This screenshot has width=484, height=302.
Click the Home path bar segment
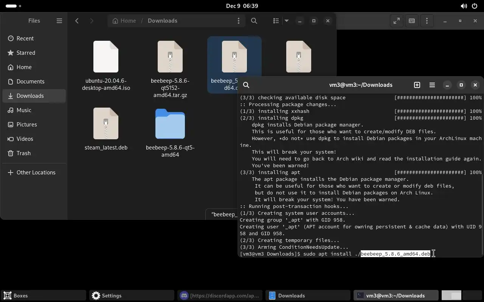[x=124, y=21]
